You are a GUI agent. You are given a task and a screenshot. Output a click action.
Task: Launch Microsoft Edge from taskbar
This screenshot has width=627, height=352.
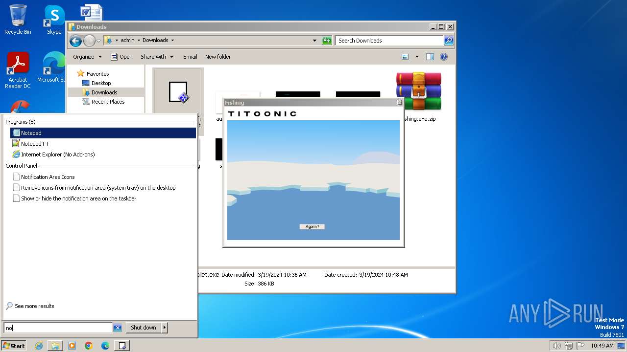105,346
